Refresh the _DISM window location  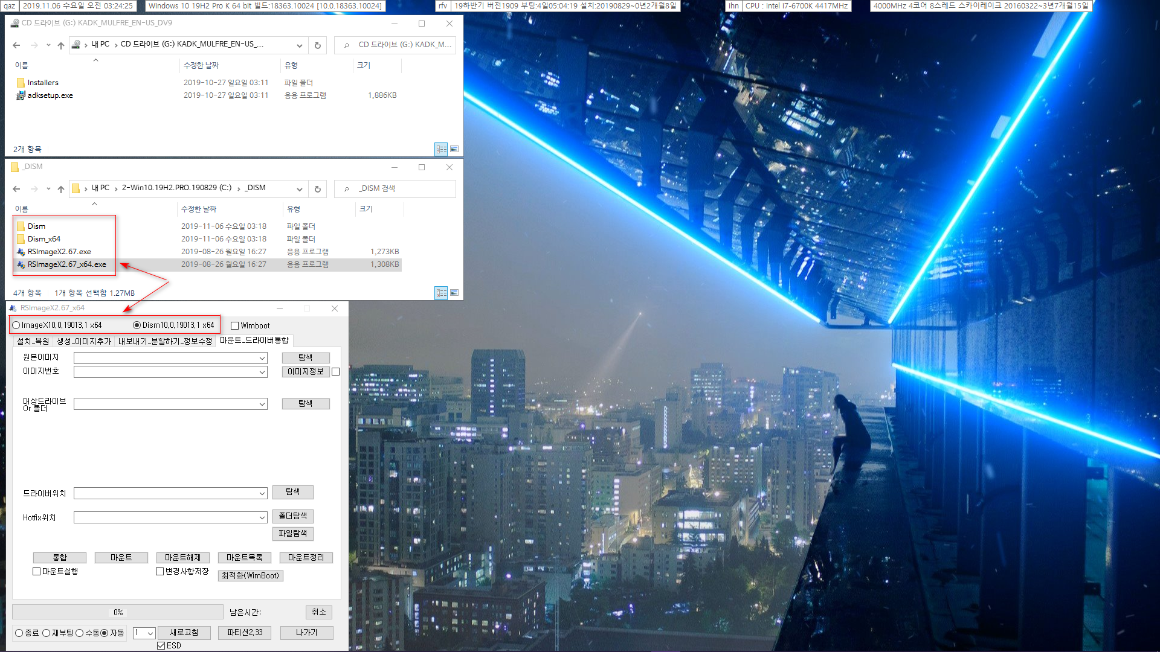(318, 189)
